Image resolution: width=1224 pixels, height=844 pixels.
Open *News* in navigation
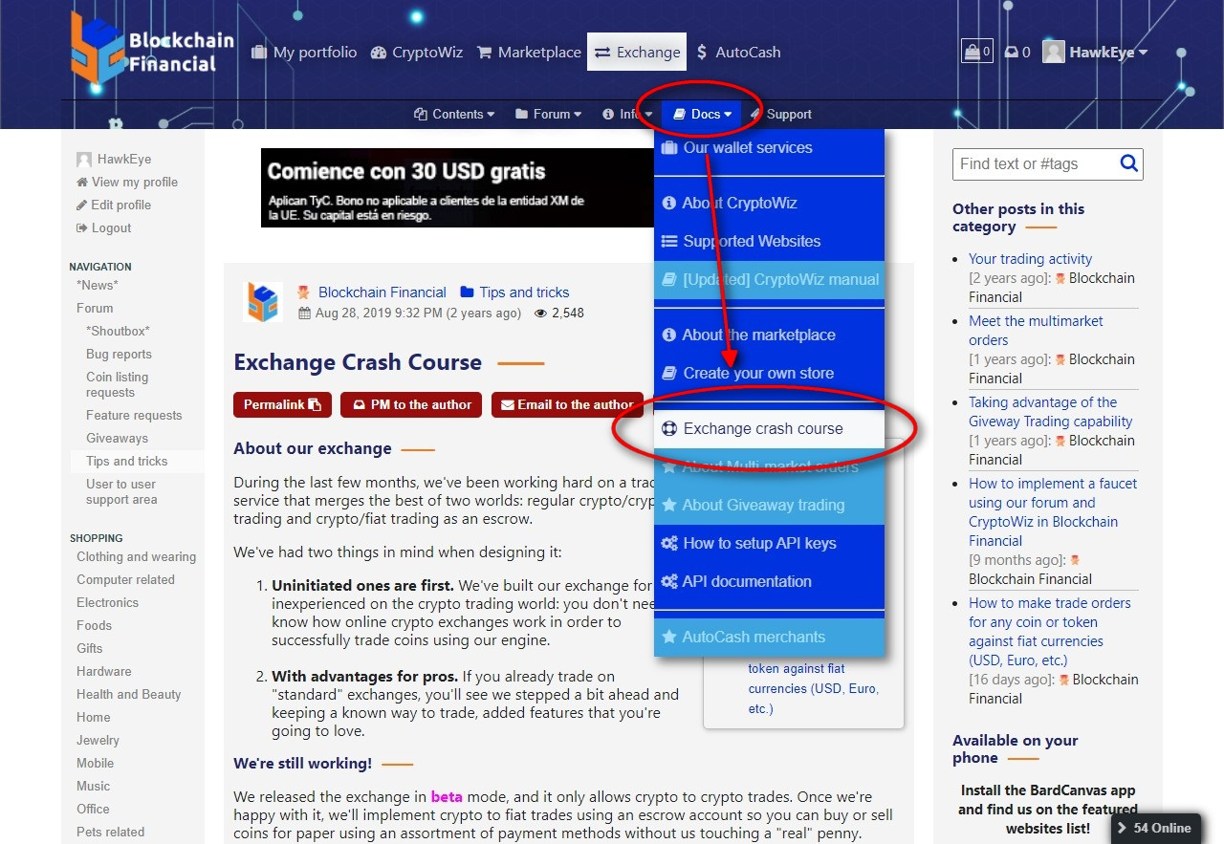point(98,285)
